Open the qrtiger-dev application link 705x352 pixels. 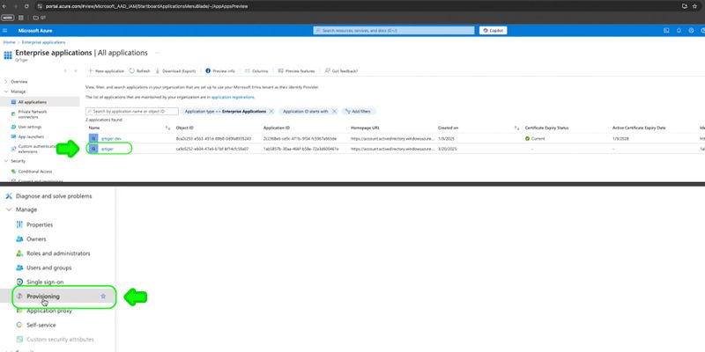(x=111, y=139)
